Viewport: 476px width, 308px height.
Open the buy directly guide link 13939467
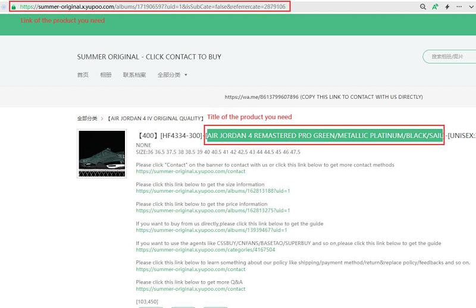[x=211, y=230]
